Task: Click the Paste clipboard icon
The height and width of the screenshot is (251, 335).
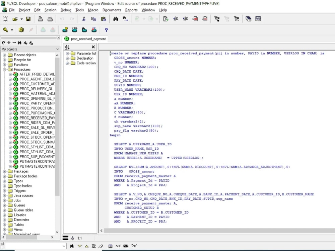Action: [104, 19]
